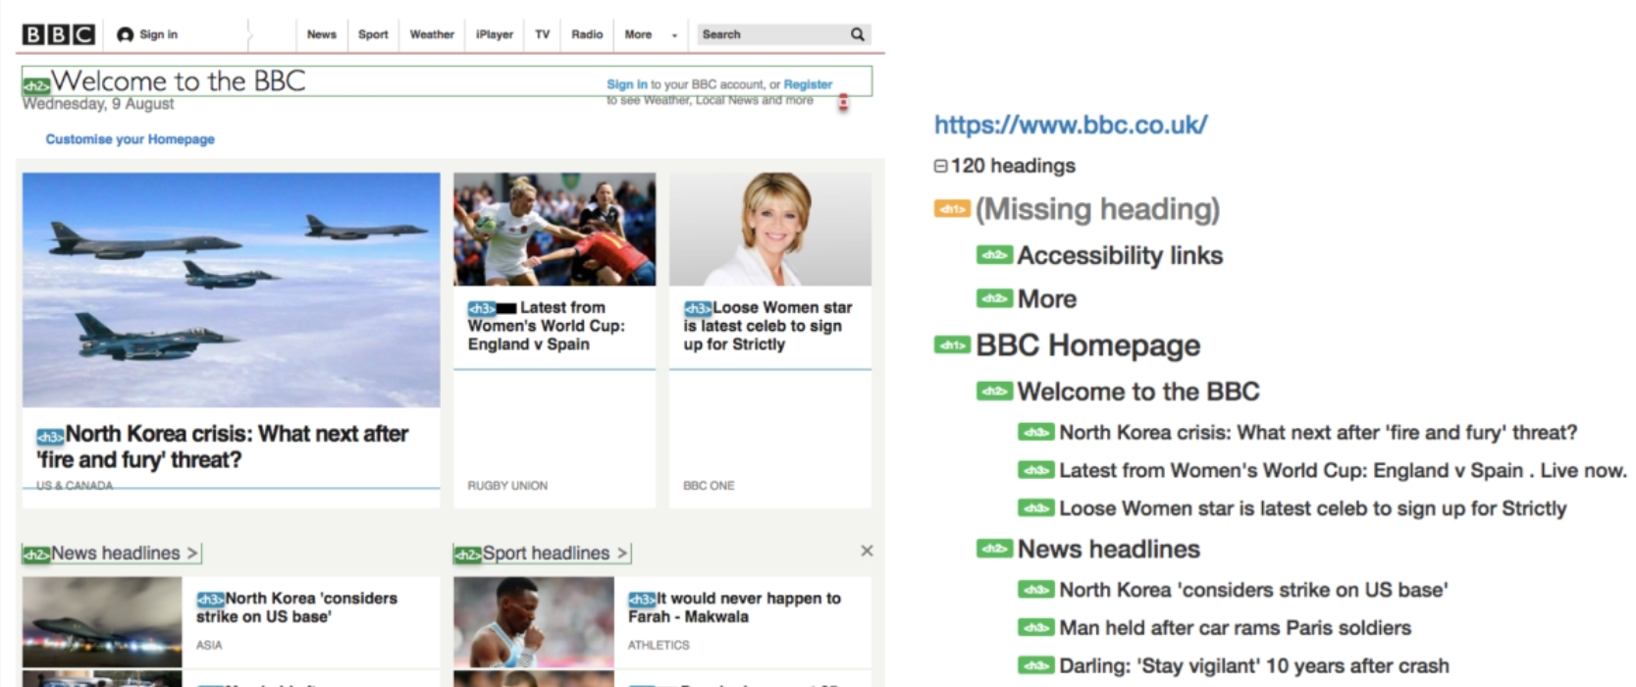The height and width of the screenshot is (687, 1636).
Task: Click the h2 badge beside Accessibility links
Action: tap(994, 255)
